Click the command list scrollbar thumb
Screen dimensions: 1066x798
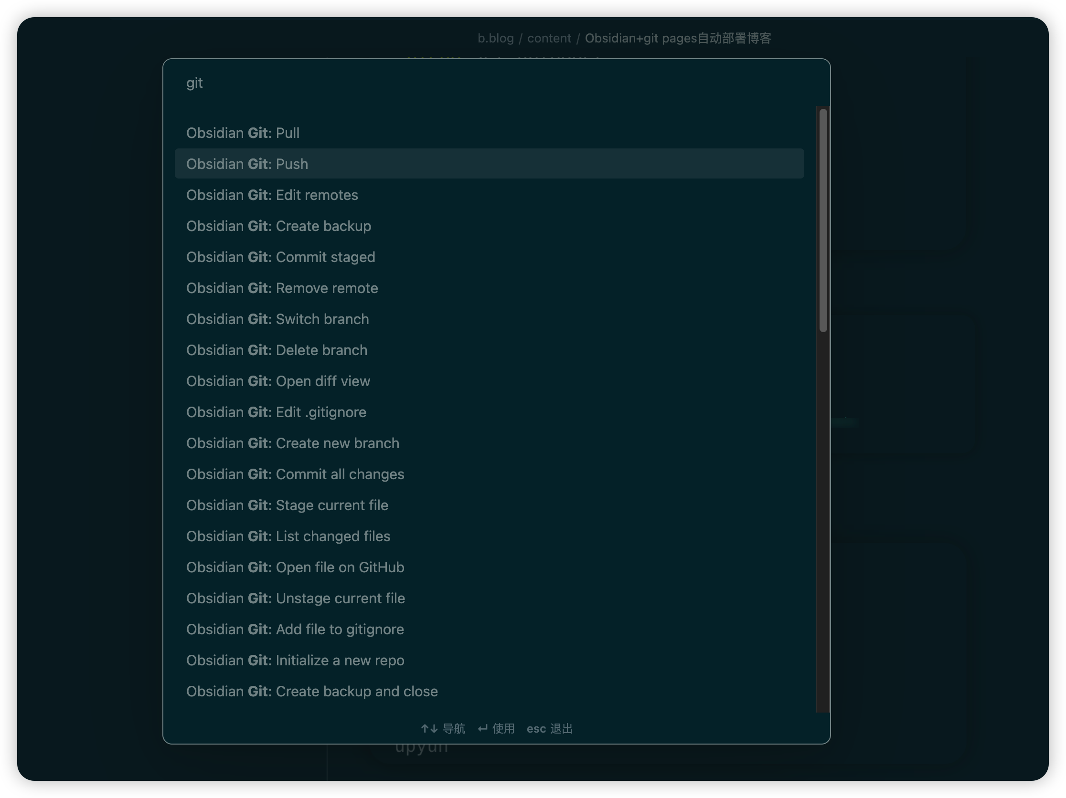click(823, 220)
